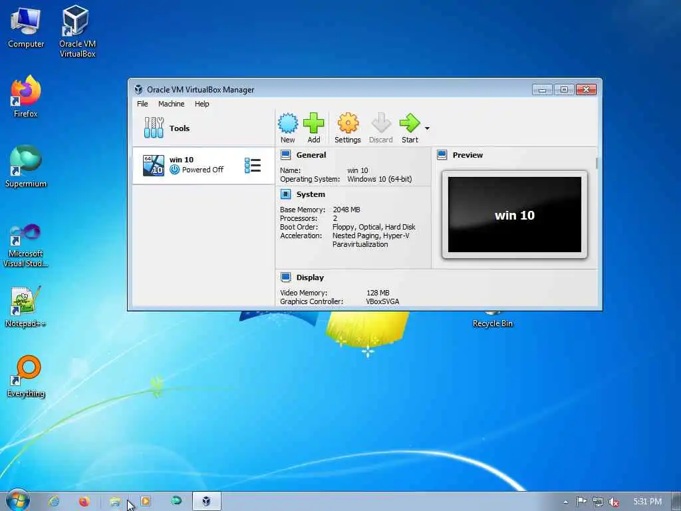This screenshot has height=511, width=681.
Task: Click the 'Windows 10 (64-bit)' operating system value
Action: coord(380,179)
